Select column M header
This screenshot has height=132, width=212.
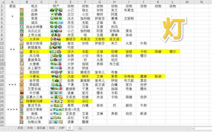tap(187, 2)
